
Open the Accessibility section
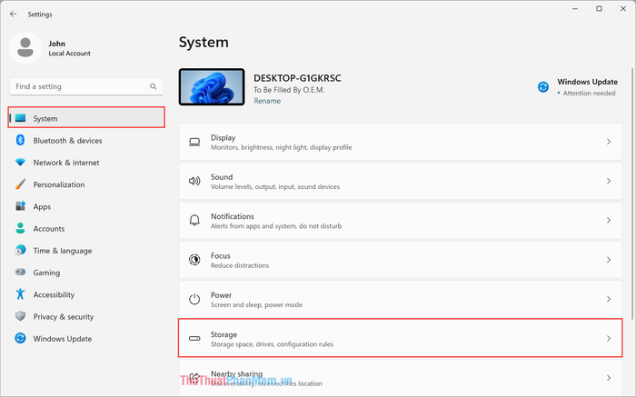click(x=86, y=294)
